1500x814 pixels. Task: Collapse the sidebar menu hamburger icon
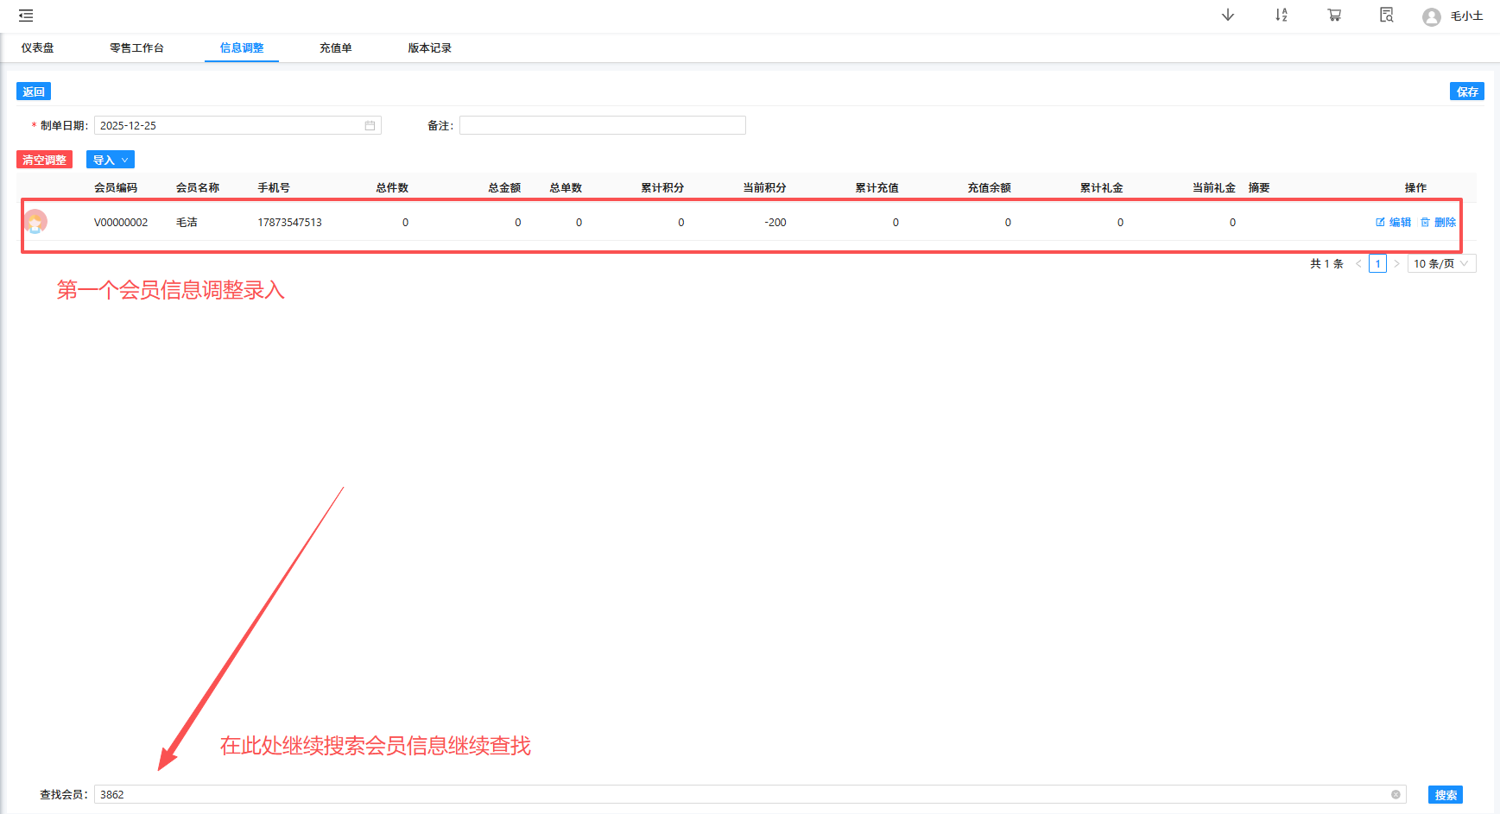(x=26, y=16)
